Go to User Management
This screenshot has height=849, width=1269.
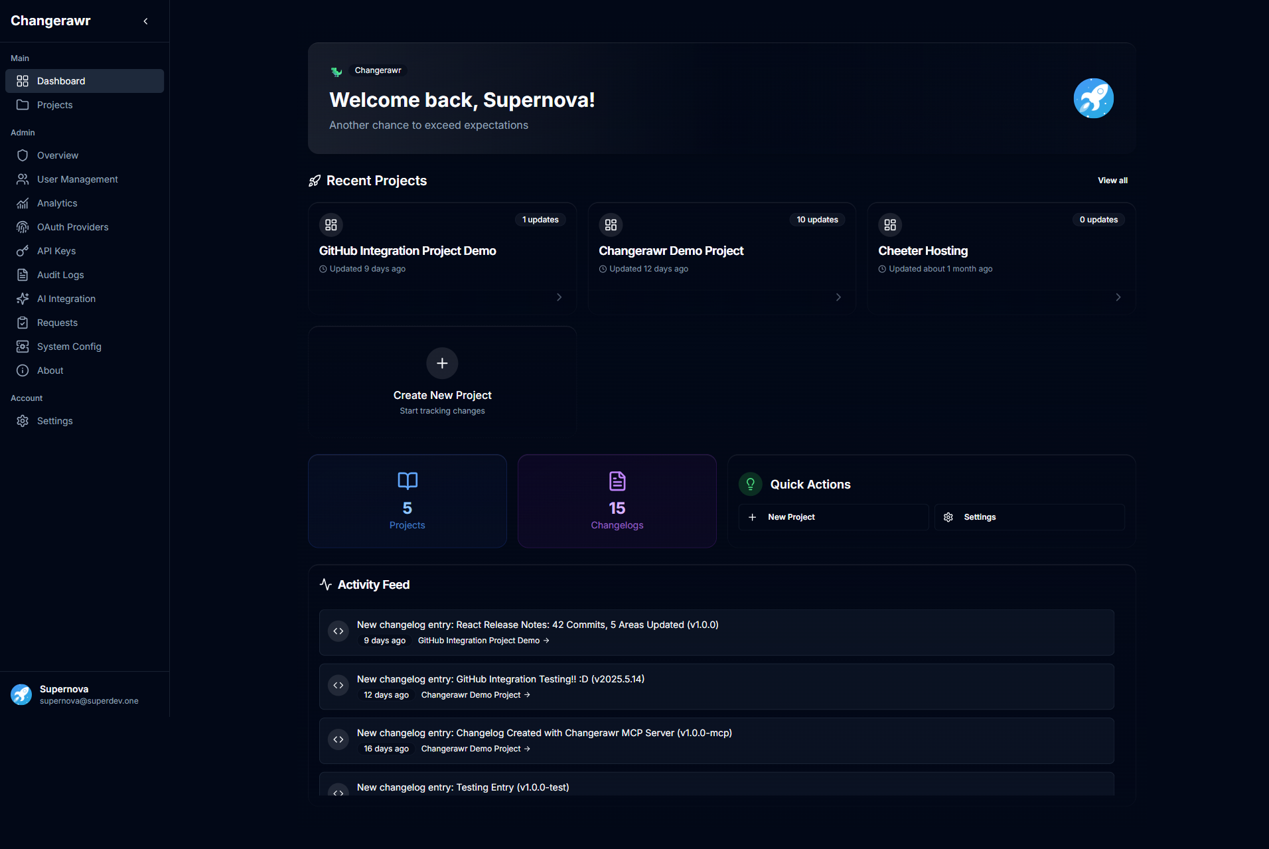tap(84, 179)
